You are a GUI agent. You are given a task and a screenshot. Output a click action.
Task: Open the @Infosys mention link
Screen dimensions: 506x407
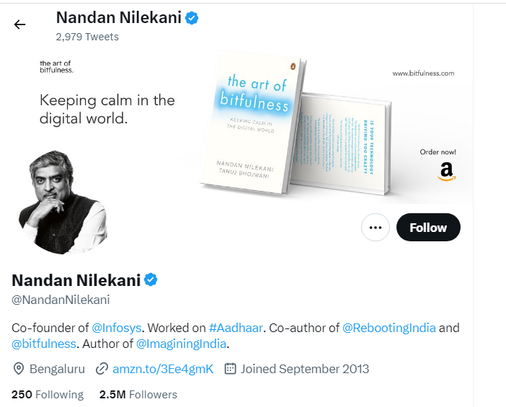click(x=115, y=328)
